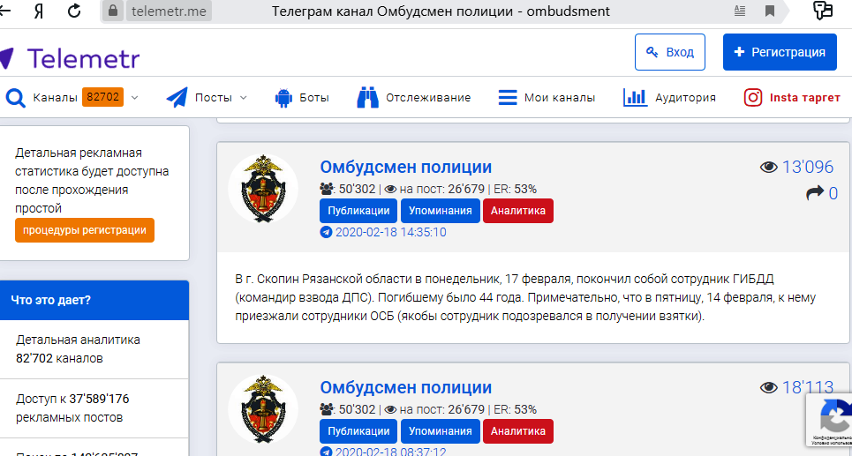Open the Боты menu item
This screenshot has height=456, width=852.
click(314, 98)
